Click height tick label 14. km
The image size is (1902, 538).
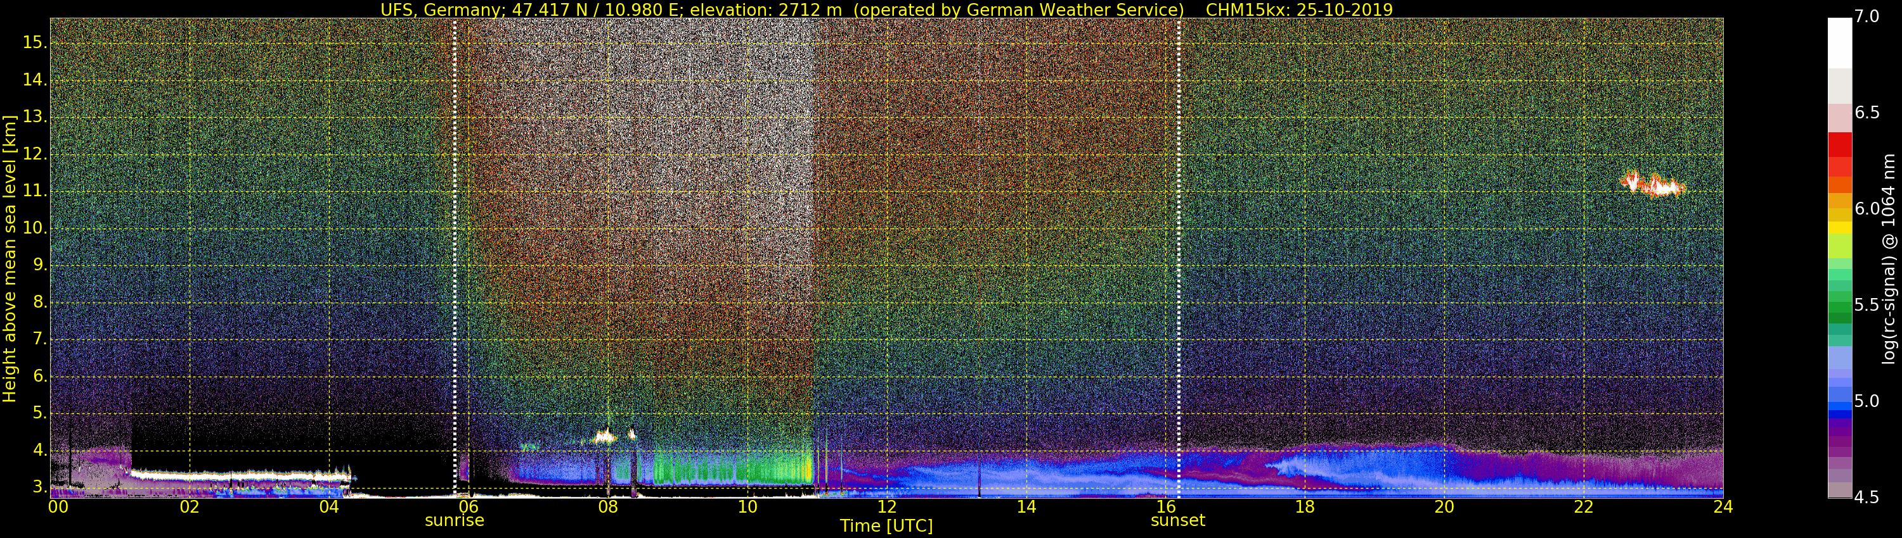tap(35, 80)
